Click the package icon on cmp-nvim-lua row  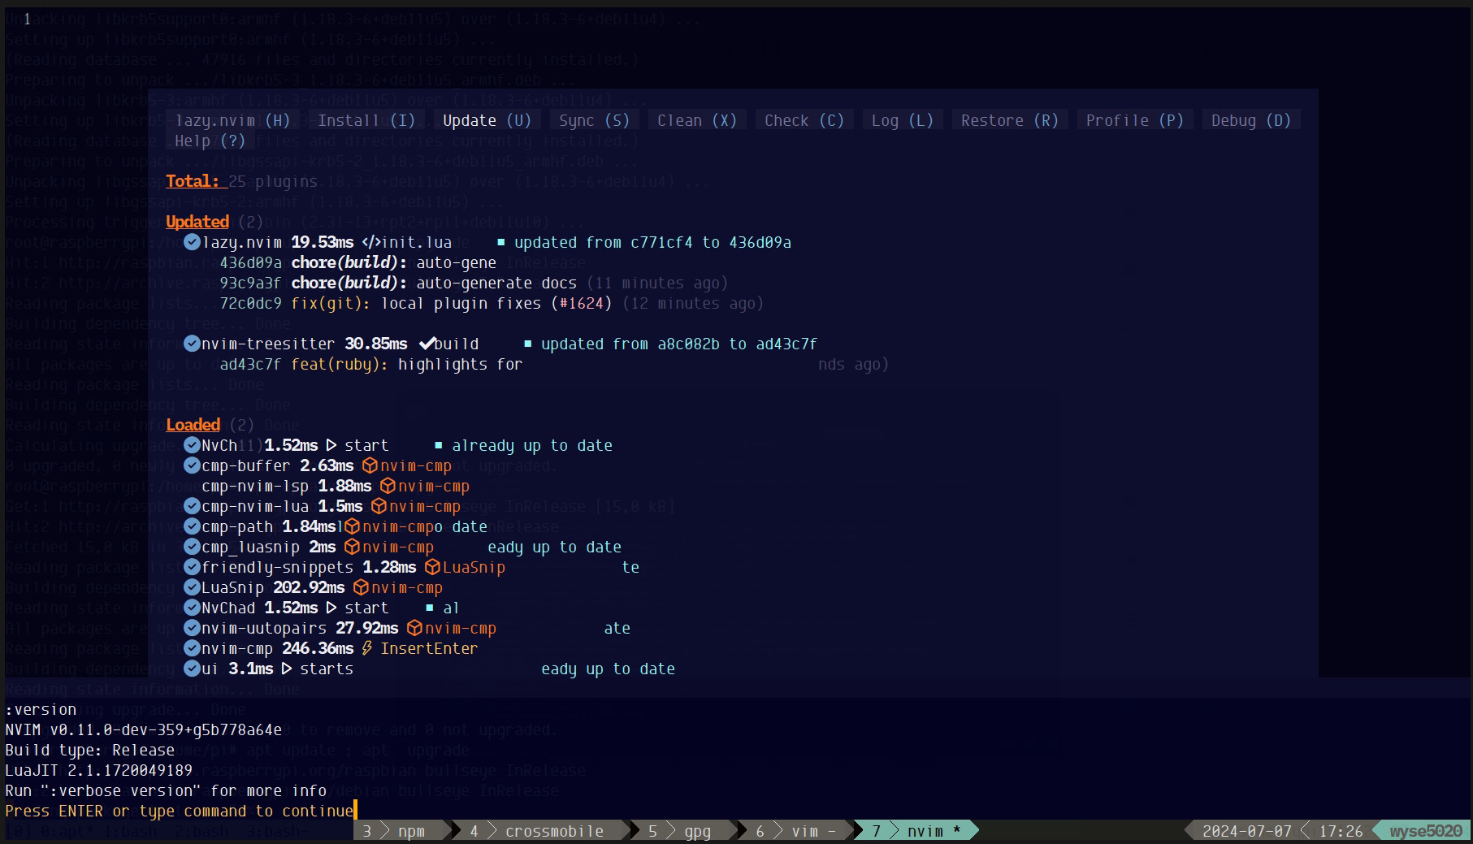tap(379, 506)
